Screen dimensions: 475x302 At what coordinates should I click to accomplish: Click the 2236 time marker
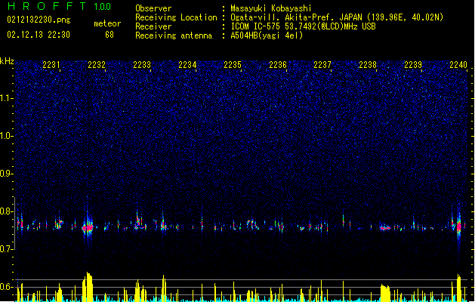click(278, 65)
